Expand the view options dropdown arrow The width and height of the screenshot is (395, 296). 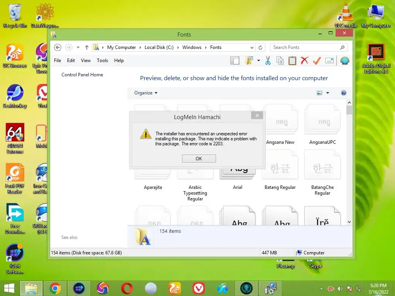(328, 93)
